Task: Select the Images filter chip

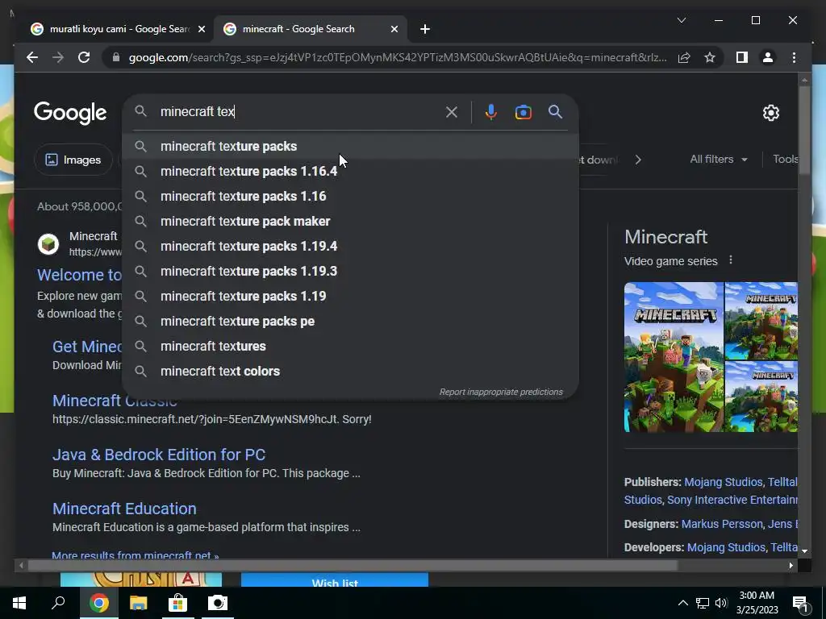Action: (73, 160)
